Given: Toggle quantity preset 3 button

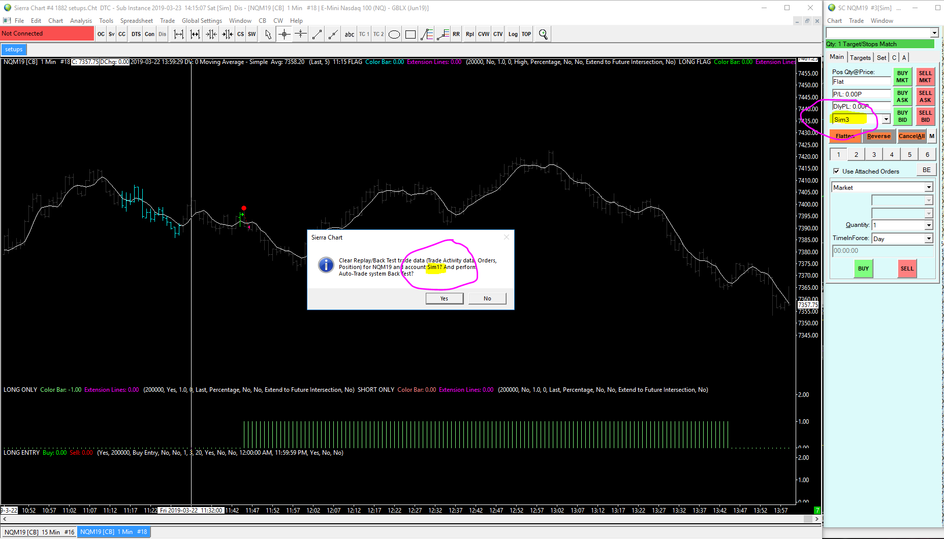Looking at the screenshot, I should pos(874,154).
